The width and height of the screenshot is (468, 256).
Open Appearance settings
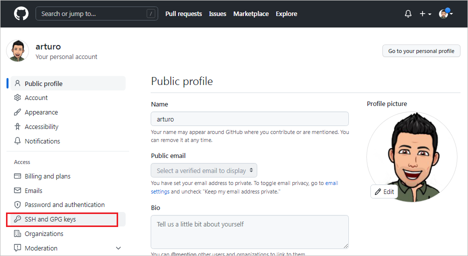(68, 112)
